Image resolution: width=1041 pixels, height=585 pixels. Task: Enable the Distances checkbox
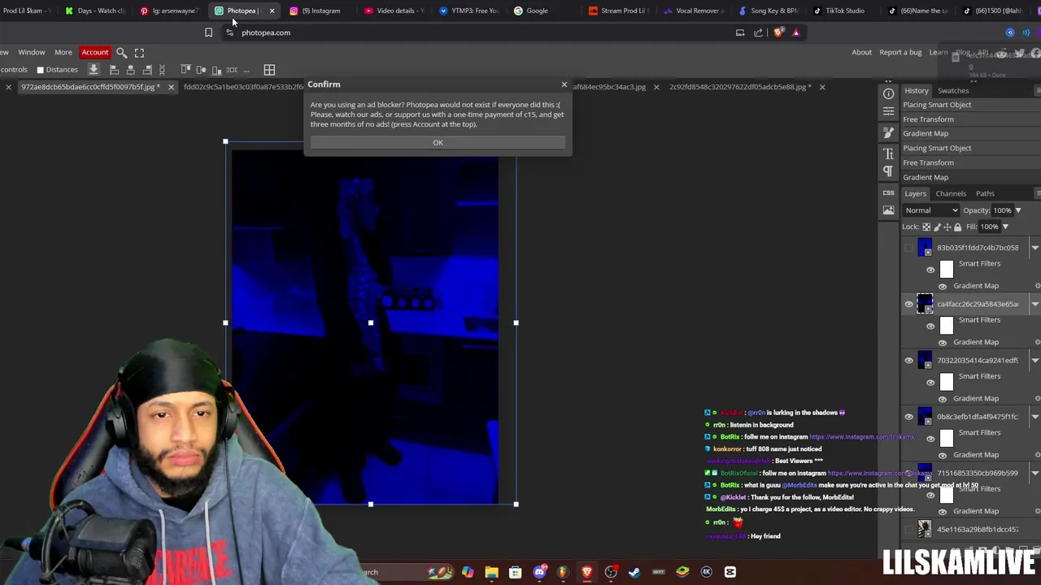40,70
